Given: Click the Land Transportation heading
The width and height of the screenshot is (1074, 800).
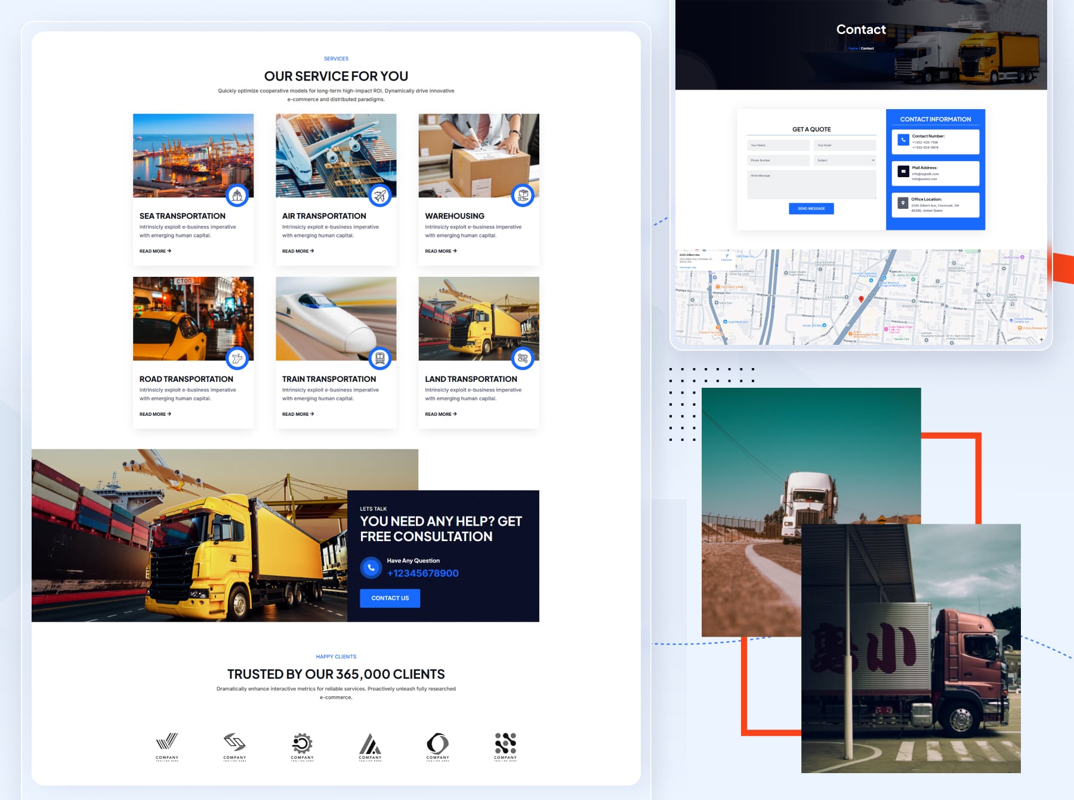Looking at the screenshot, I should pos(471,379).
